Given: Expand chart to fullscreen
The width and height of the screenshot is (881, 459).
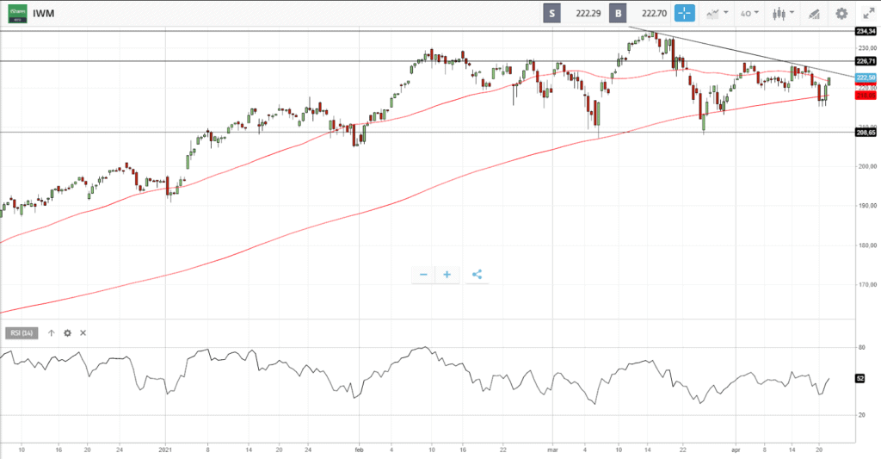Looking at the screenshot, I should tap(868, 14).
